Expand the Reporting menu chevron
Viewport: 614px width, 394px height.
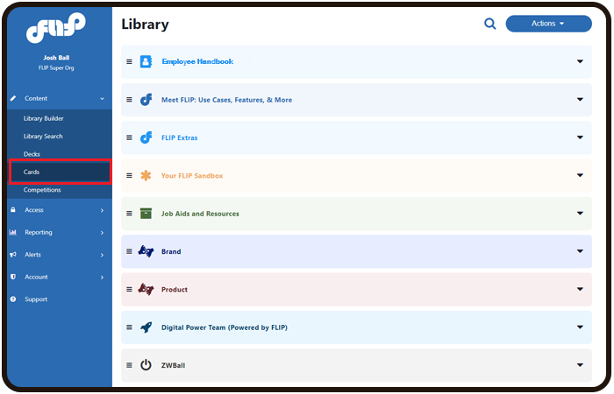click(103, 233)
